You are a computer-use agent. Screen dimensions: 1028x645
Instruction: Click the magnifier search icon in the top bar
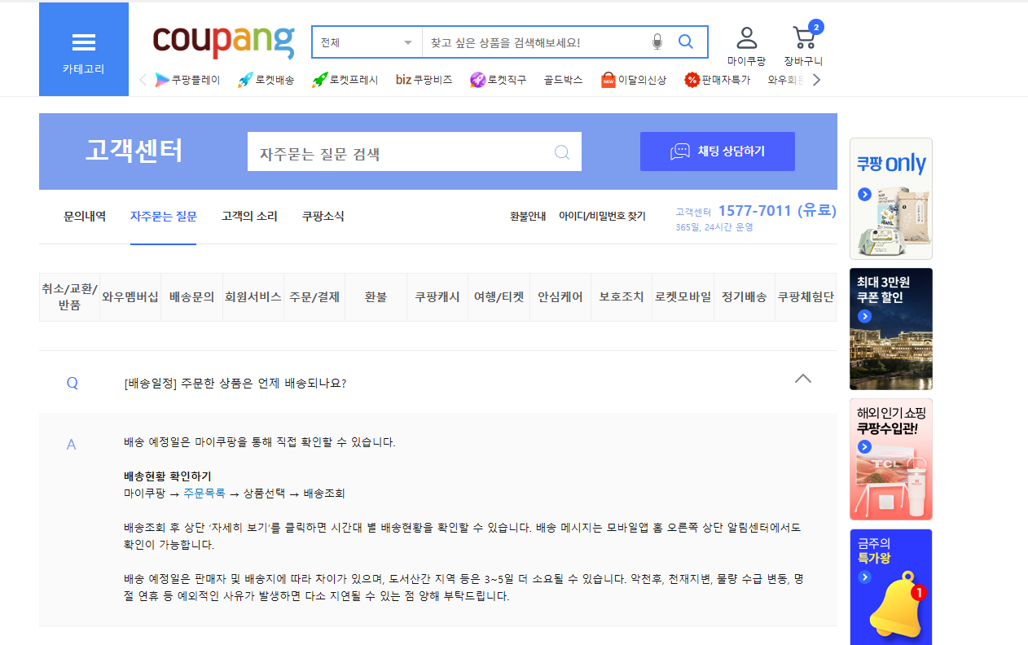[x=686, y=42]
